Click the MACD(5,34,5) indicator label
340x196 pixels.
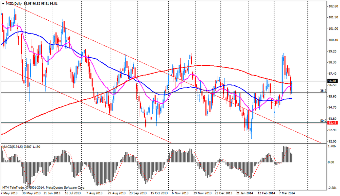click(x=13, y=147)
